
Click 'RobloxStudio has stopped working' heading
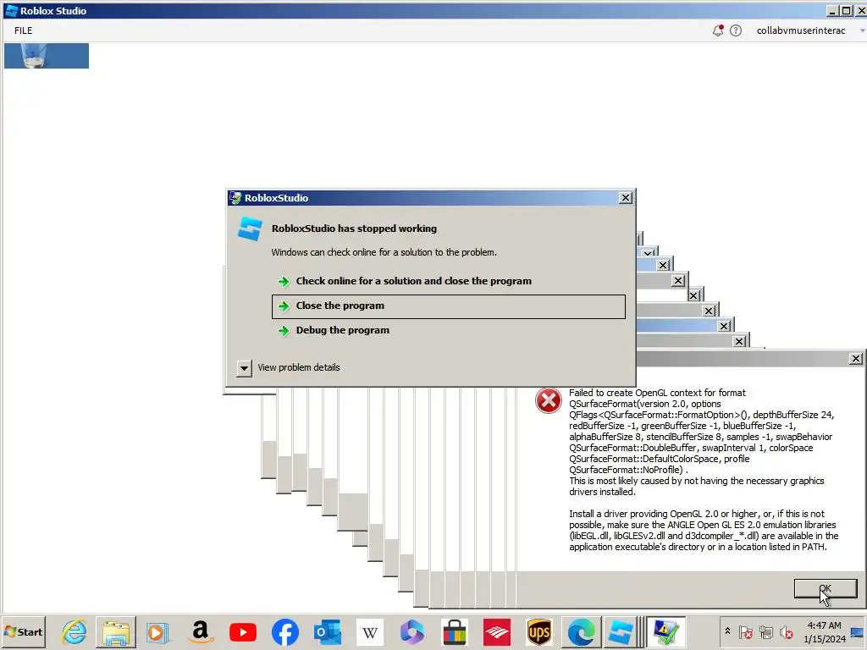(355, 229)
